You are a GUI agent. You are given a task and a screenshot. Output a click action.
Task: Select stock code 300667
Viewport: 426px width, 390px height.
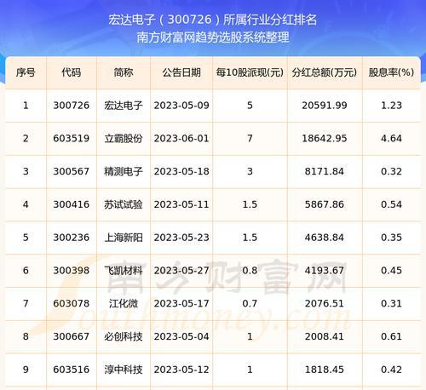(x=72, y=336)
